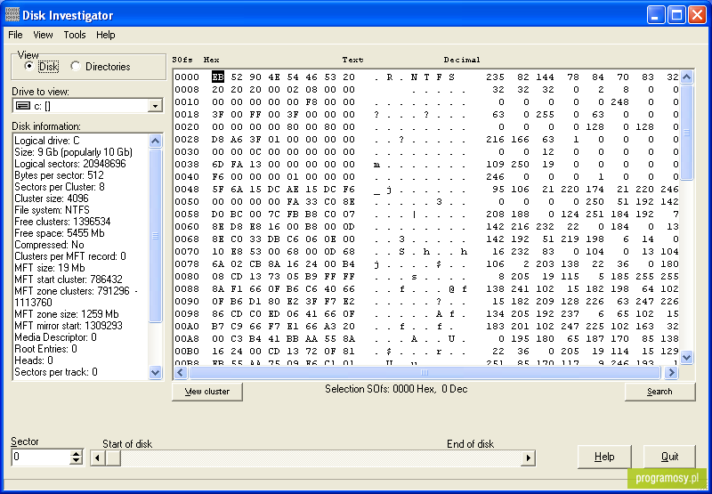Click the hex view horizontal scrollbar thumb

[425, 373]
